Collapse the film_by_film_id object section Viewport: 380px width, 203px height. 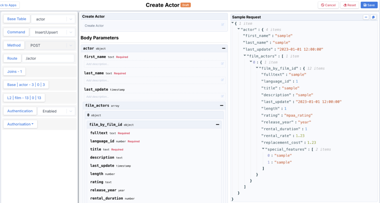217,125
